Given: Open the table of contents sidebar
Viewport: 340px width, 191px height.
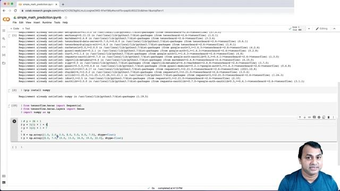Looking at the screenshot, I should pyautogui.click(x=4, y=31).
